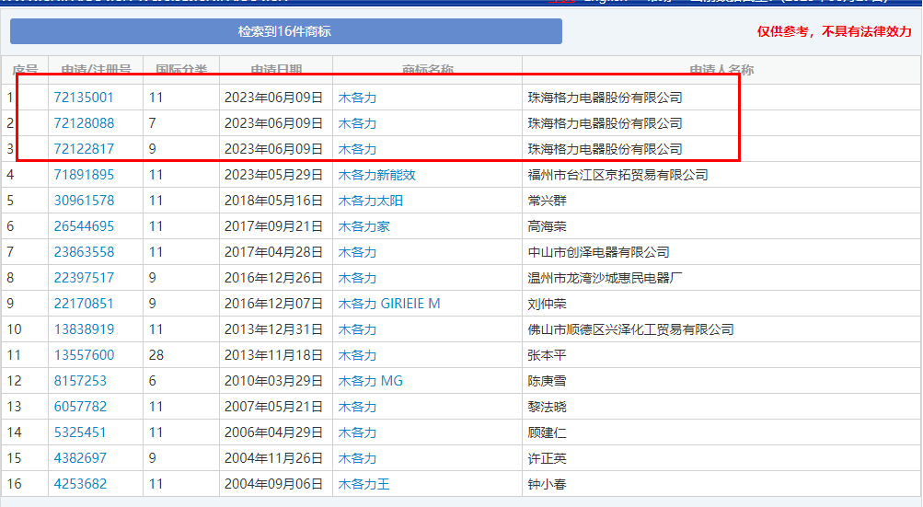Open the 木各力家 trademark link

tap(363, 226)
